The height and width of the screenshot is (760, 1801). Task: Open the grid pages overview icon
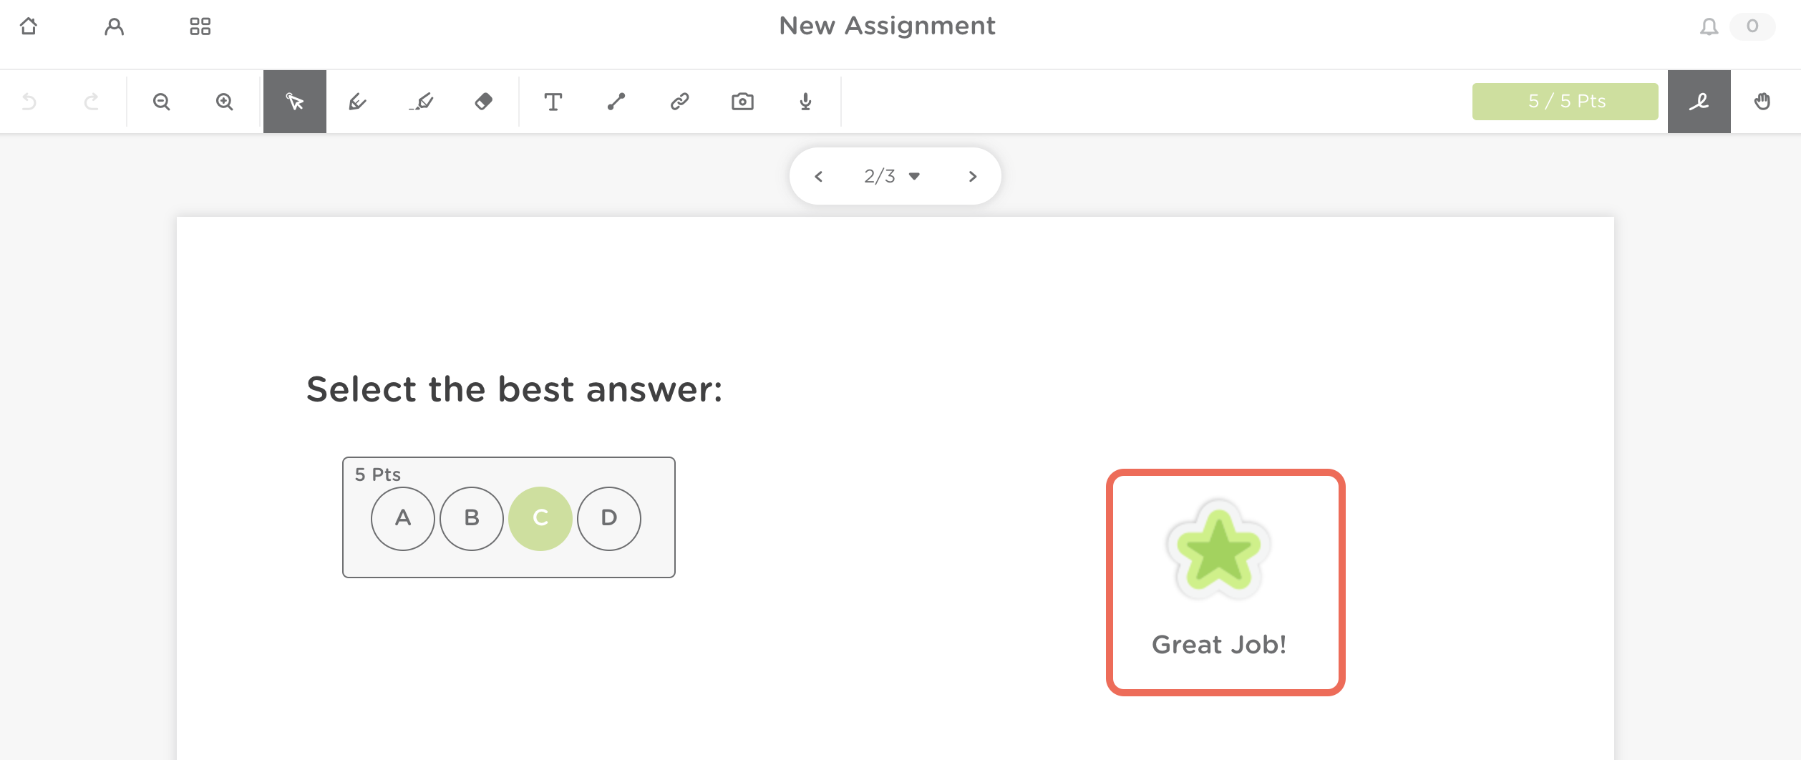(x=200, y=26)
